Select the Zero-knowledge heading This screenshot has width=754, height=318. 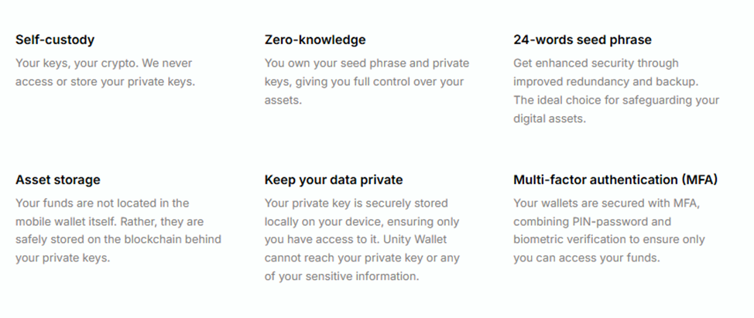(315, 40)
